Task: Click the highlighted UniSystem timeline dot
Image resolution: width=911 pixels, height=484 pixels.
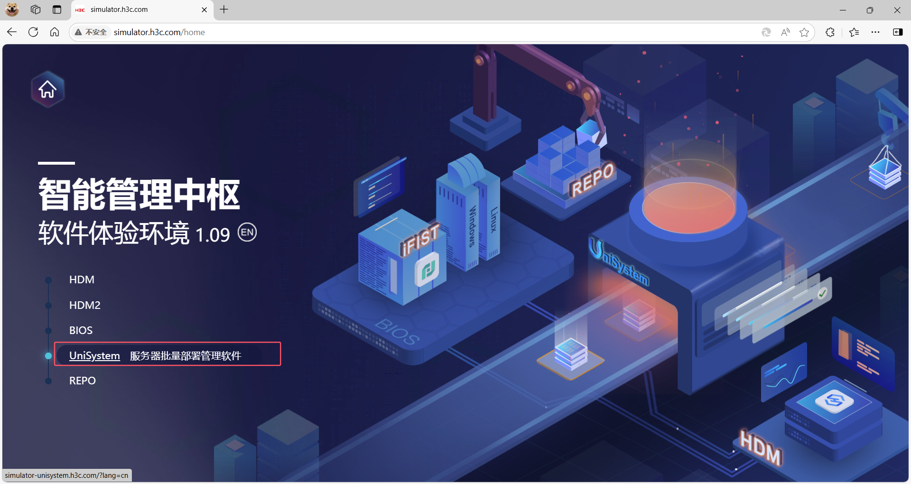Action: click(48, 356)
